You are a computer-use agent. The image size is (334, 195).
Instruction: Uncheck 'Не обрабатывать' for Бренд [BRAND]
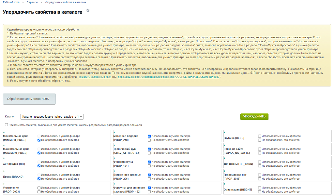coord(39,179)
